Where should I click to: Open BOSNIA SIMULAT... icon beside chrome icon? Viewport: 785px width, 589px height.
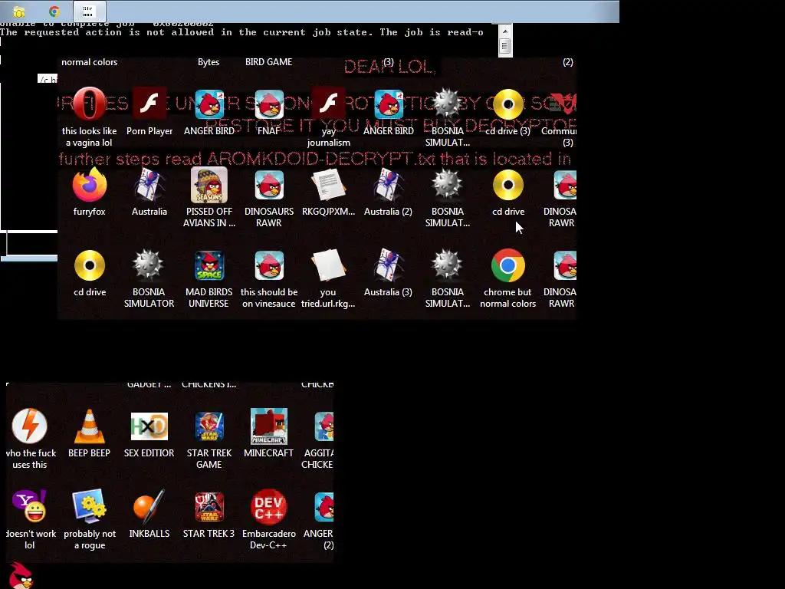point(447,265)
